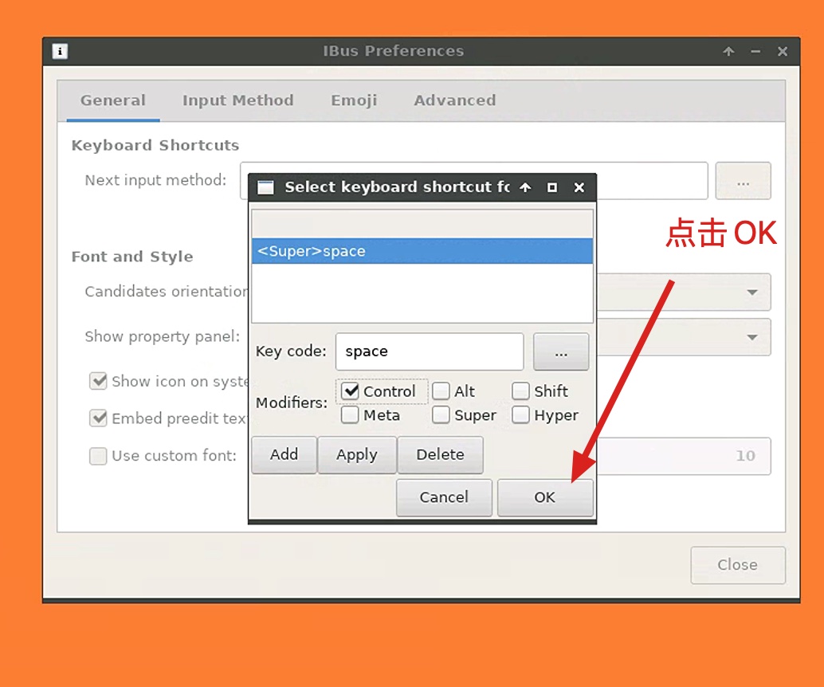Open the Emoji tab
This screenshot has width=824, height=687.
(x=354, y=100)
